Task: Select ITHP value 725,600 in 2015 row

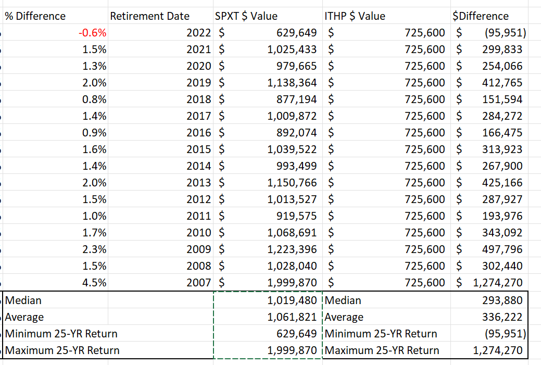Action: click(x=386, y=149)
